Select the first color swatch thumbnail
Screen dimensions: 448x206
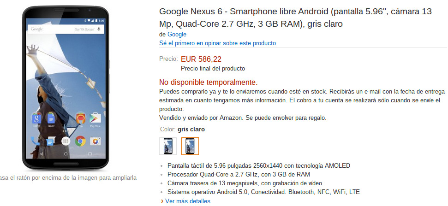168,146
